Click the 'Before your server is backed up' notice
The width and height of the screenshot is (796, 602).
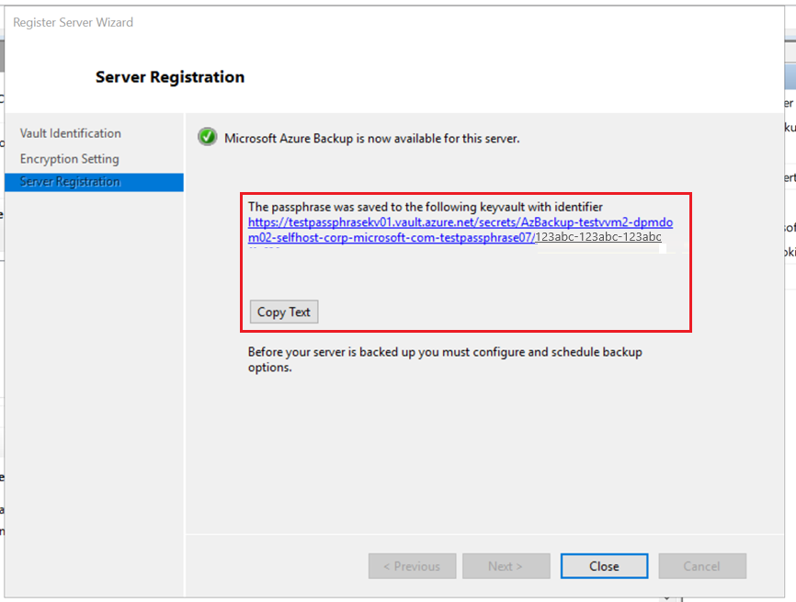point(445,359)
